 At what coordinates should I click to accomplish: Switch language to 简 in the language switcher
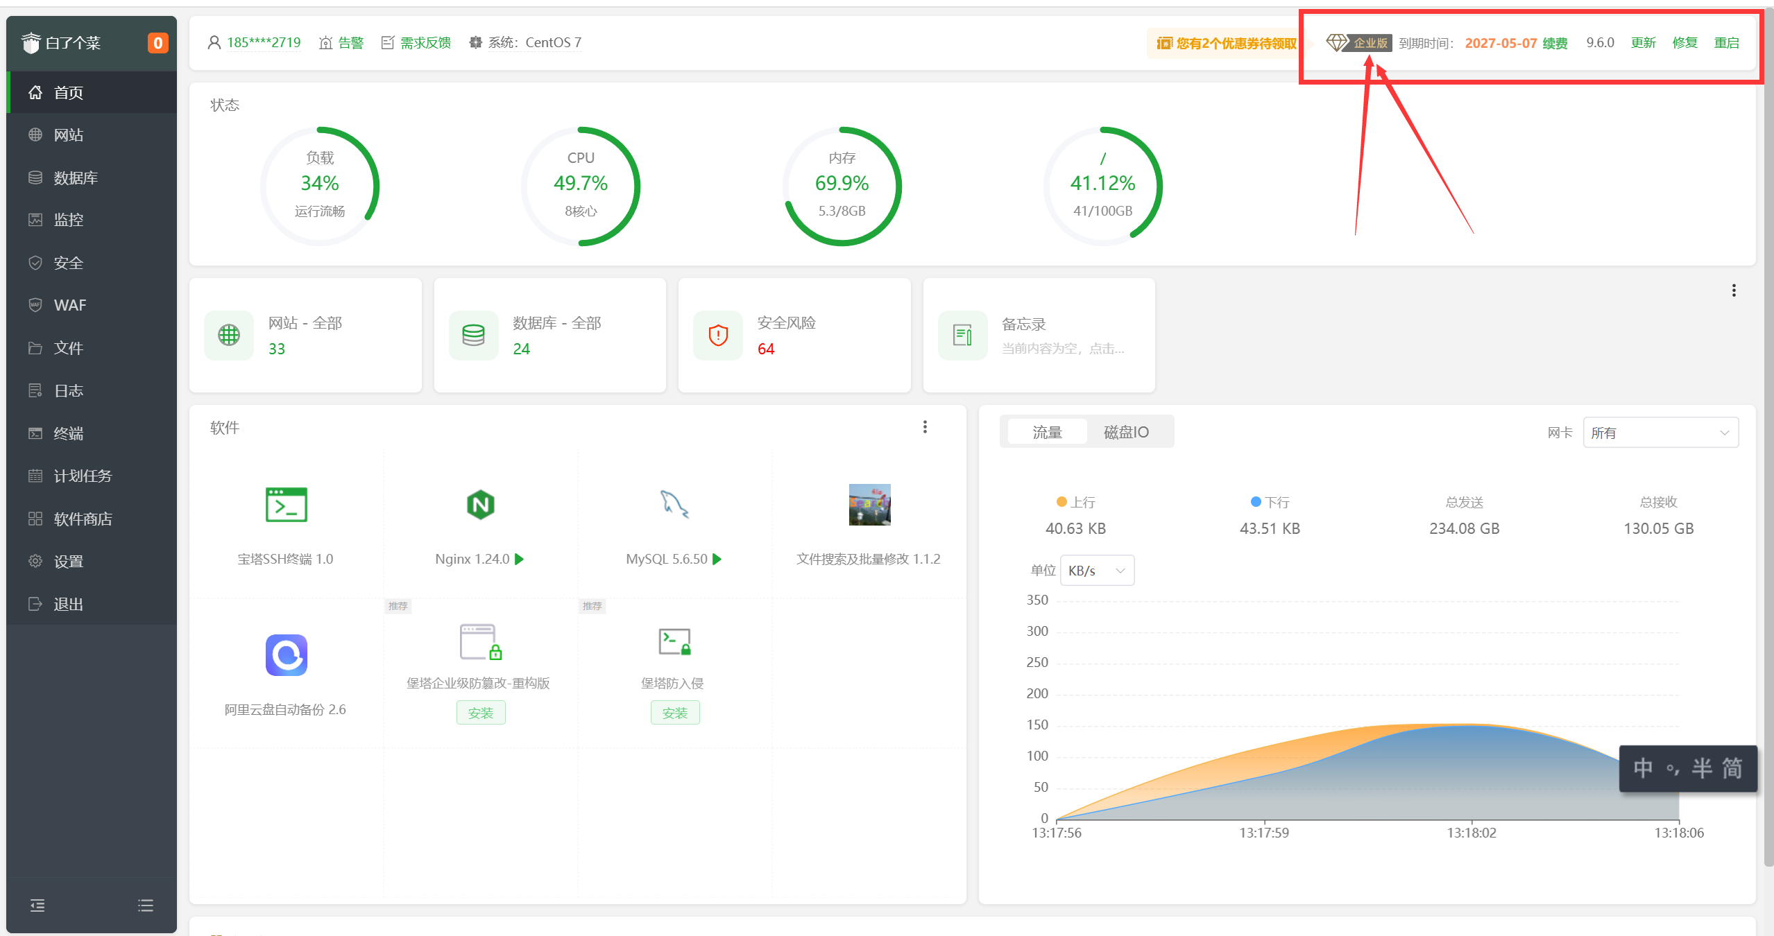1732,768
